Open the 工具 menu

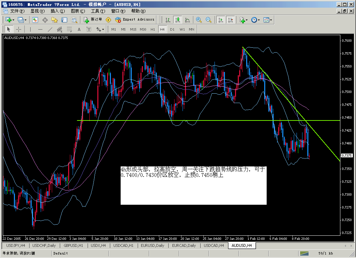98,11
